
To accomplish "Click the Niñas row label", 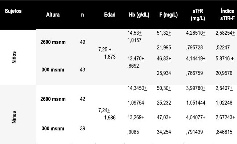I will 14,117.
